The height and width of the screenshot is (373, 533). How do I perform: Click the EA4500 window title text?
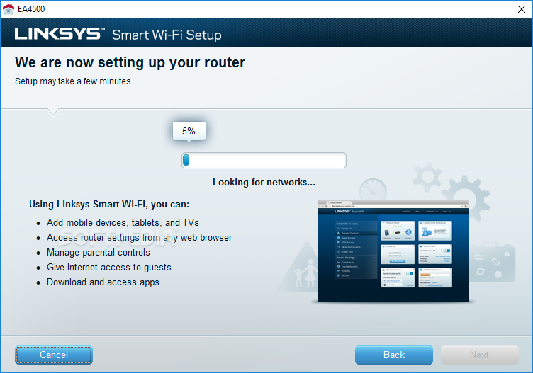coord(31,9)
